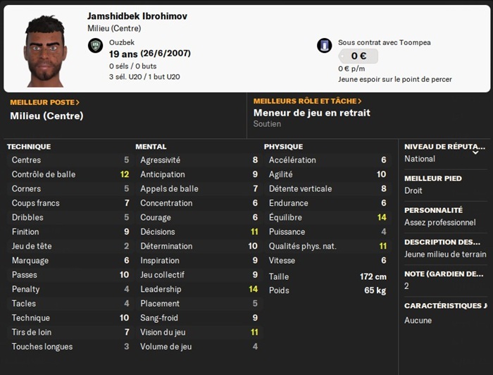Select Meneur de jeu en retrait role

311,113
